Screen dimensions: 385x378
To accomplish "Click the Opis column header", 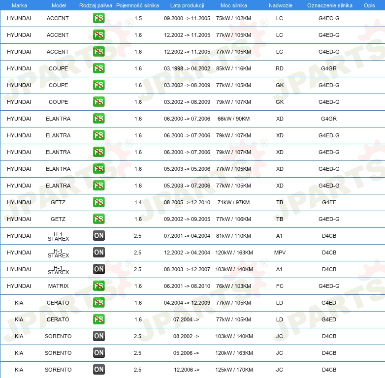I will coord(369,5).
